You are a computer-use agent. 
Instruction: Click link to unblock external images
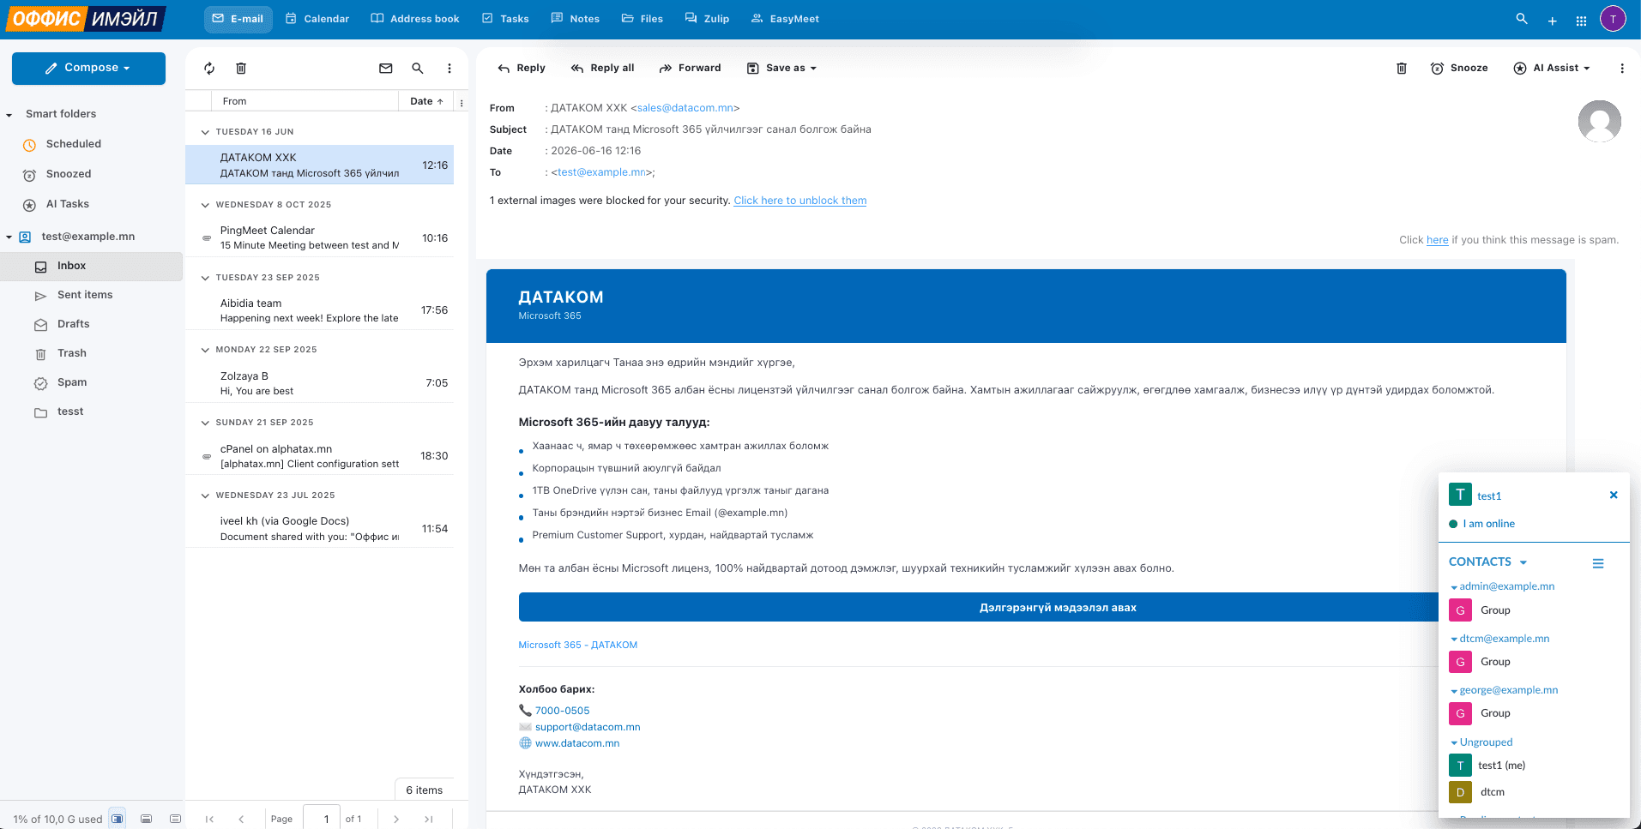tap(800, 201)
